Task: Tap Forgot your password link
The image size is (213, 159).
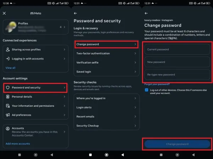Action: (157, 84)
